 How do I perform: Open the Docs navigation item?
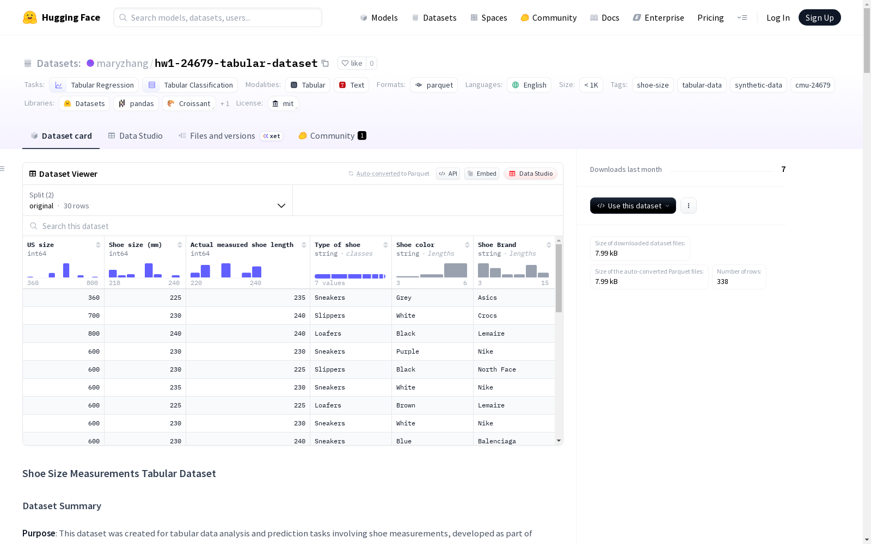605,17
